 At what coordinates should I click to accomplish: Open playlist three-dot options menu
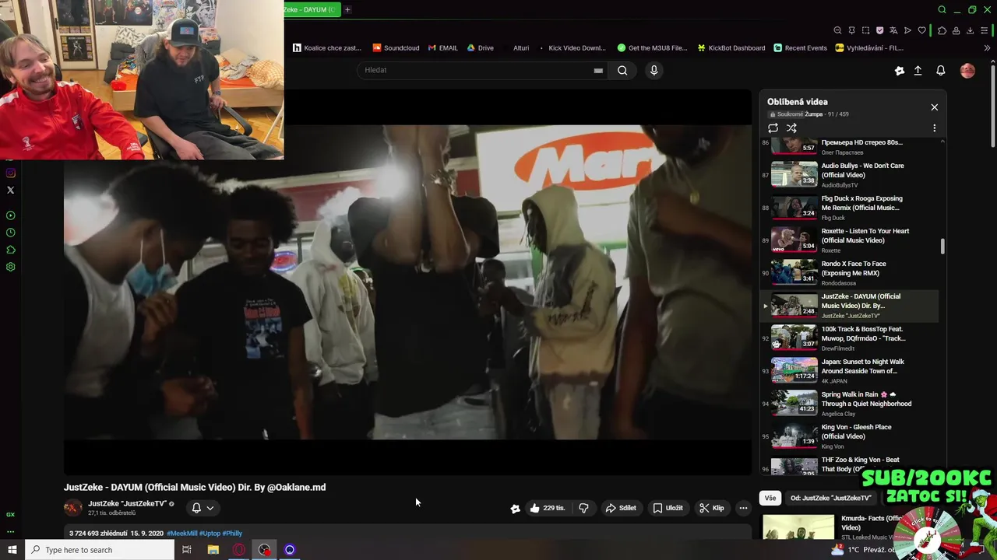click(x=934, y=128)
